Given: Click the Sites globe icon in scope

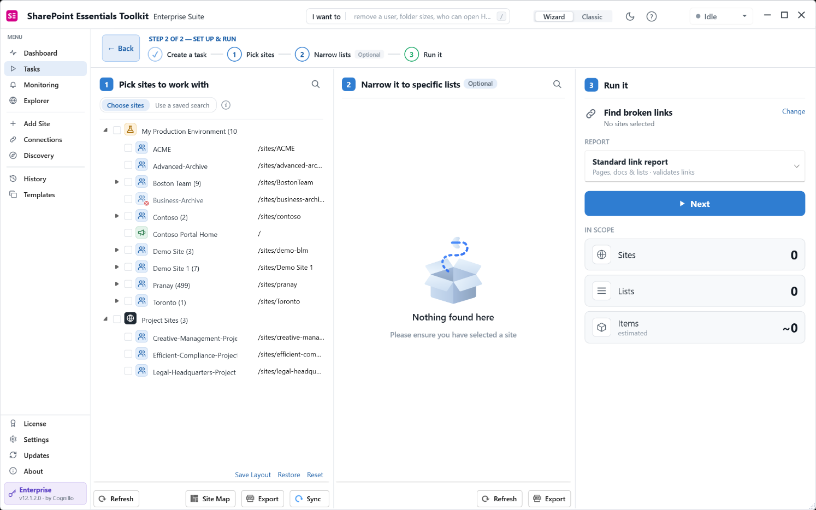Looking at the screenshot, I should coord(602,254).
